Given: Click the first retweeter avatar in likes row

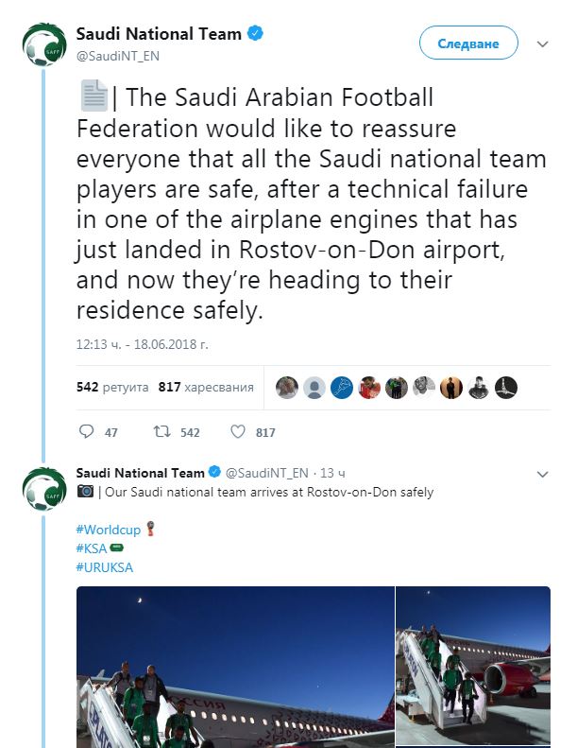Looking at the screenshot, I should click(287, 388).
